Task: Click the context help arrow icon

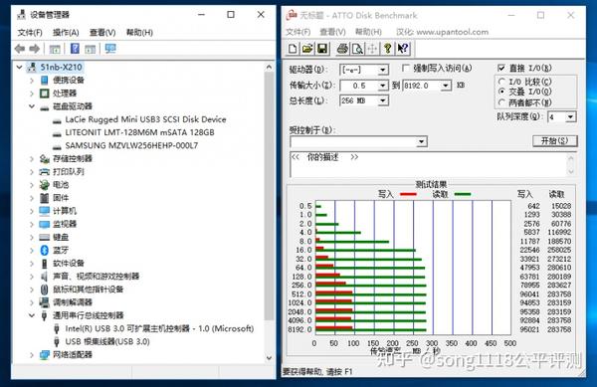Action: 403,49
